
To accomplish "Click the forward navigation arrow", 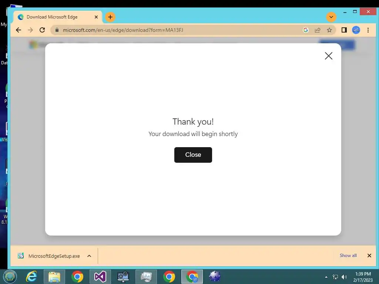I will tap(30, 30).
